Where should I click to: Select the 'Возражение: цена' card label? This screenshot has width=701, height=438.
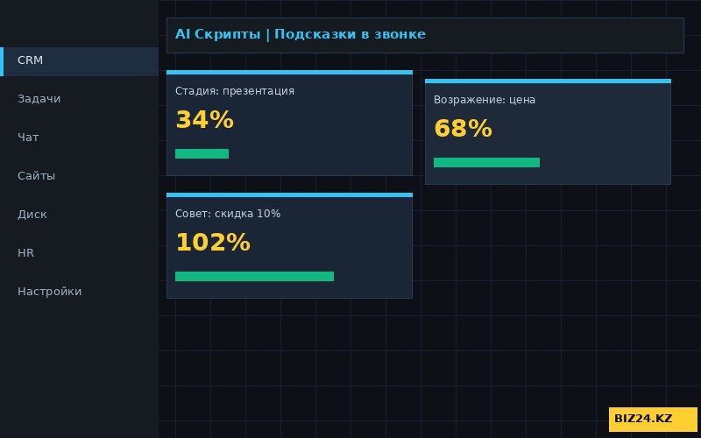[x=485, y=100]
